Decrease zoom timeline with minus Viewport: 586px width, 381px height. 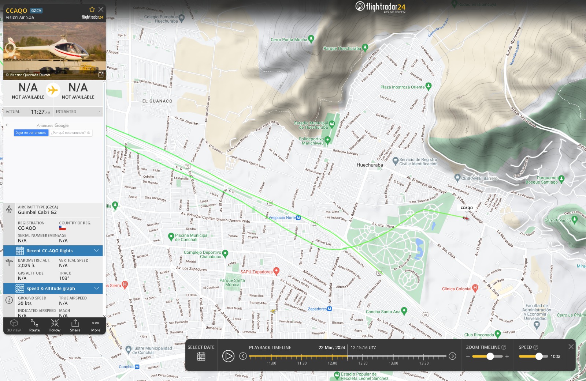(x=468, y=357)
